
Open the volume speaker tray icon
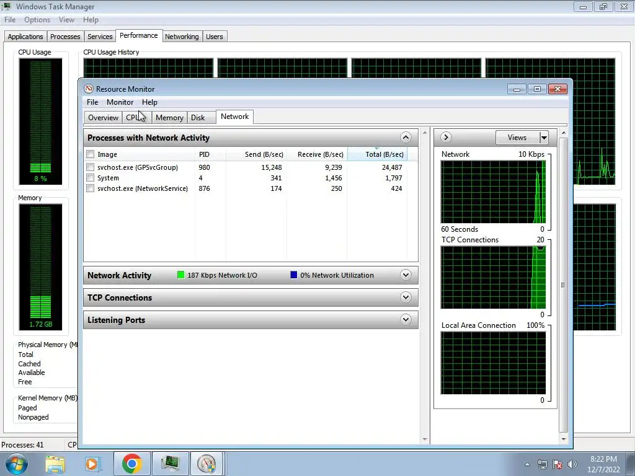click(x=572, y=464)
